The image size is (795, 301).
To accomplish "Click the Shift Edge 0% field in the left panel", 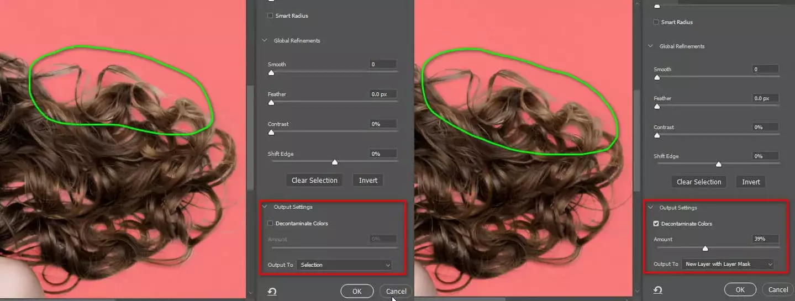I will (x=383, y=154).
